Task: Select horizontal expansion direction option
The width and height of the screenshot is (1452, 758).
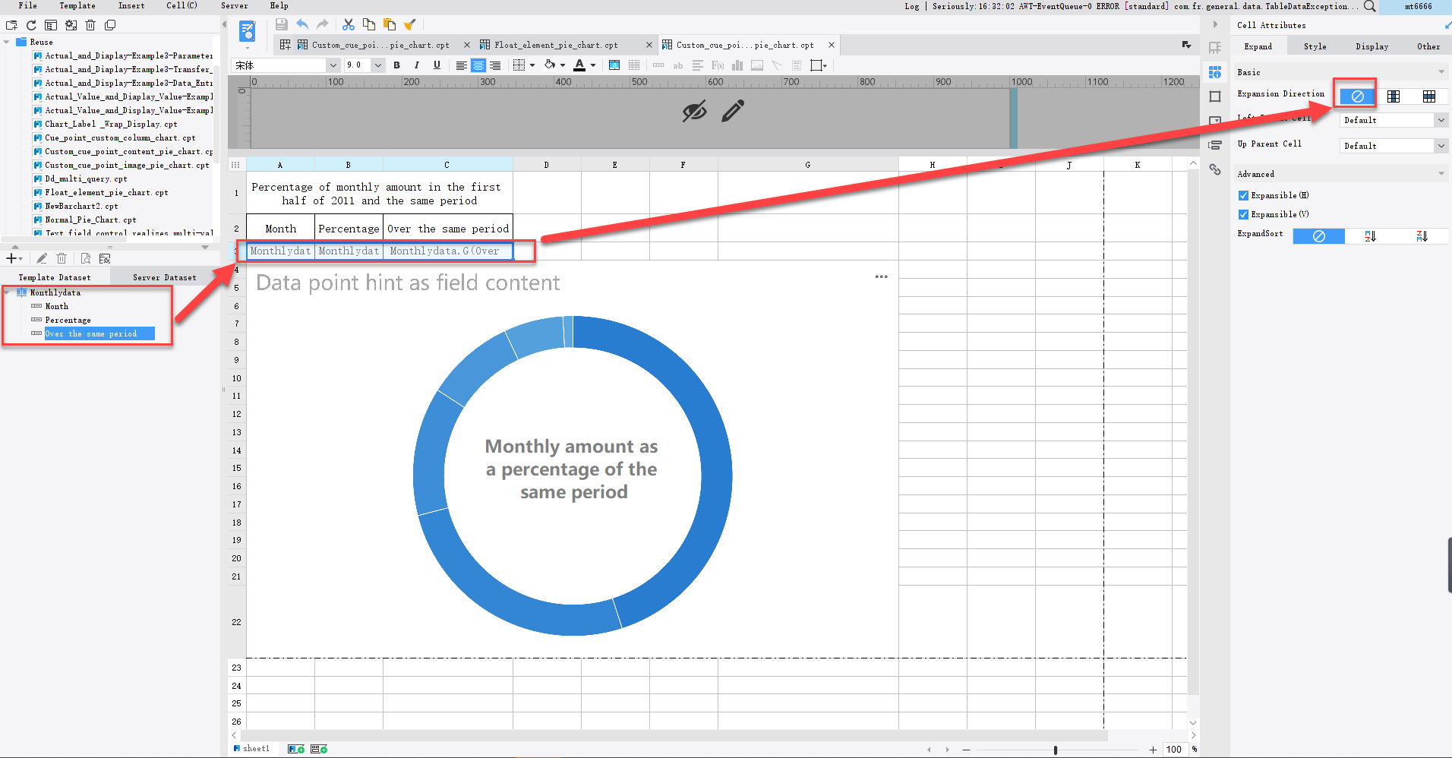Action: pyautogui.click(x=1429, y=96)
